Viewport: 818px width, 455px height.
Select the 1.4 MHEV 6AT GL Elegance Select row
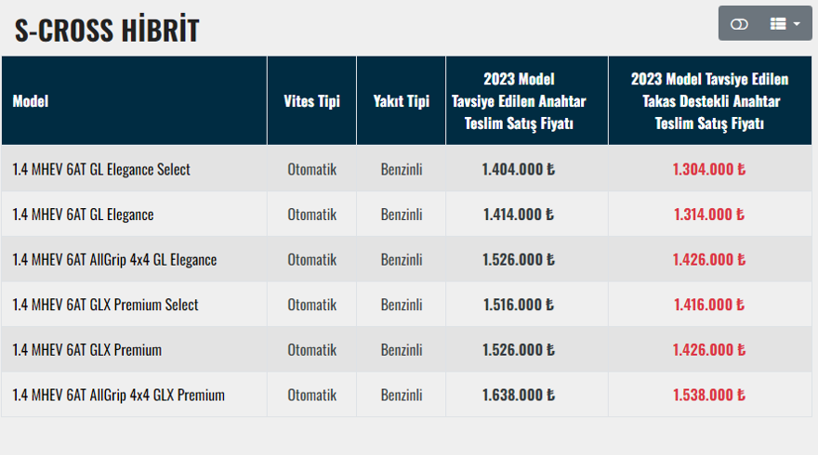pos(101,169)
